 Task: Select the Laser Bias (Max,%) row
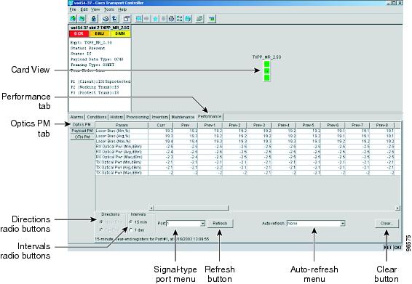247,141
